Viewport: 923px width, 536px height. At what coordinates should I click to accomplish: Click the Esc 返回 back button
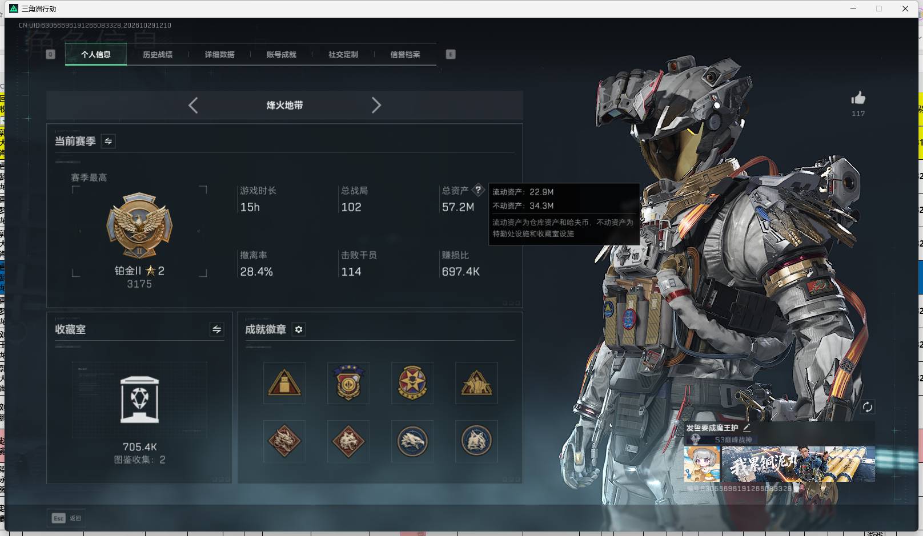coord(67,518)
